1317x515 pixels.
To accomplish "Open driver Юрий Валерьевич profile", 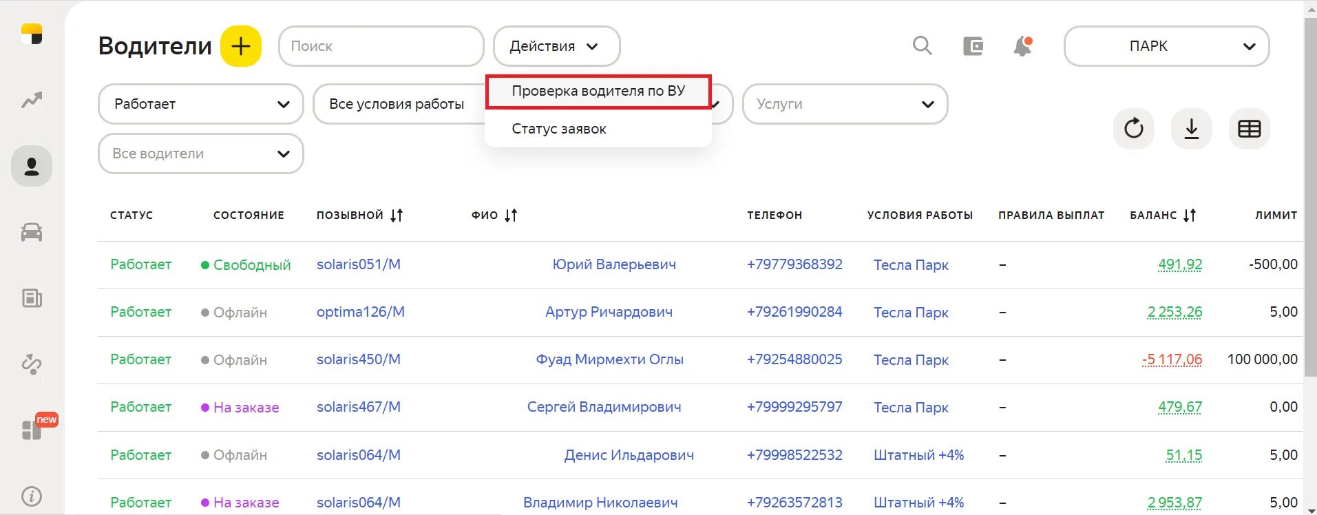I will pos(614,264).
